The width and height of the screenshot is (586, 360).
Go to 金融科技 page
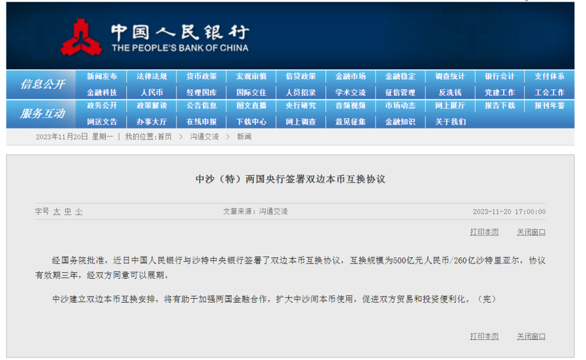click(x=102, y=92)
